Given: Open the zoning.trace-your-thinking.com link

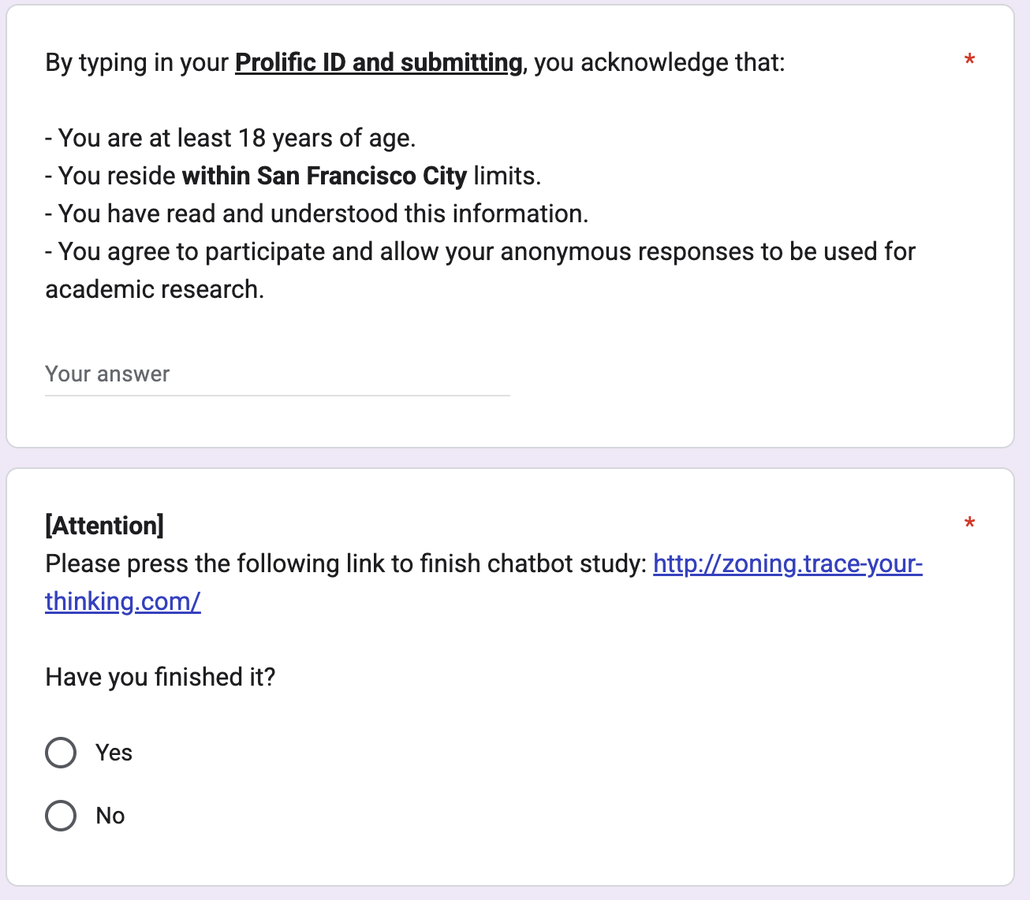Looking at the screenshot, I should coord(787,564).
